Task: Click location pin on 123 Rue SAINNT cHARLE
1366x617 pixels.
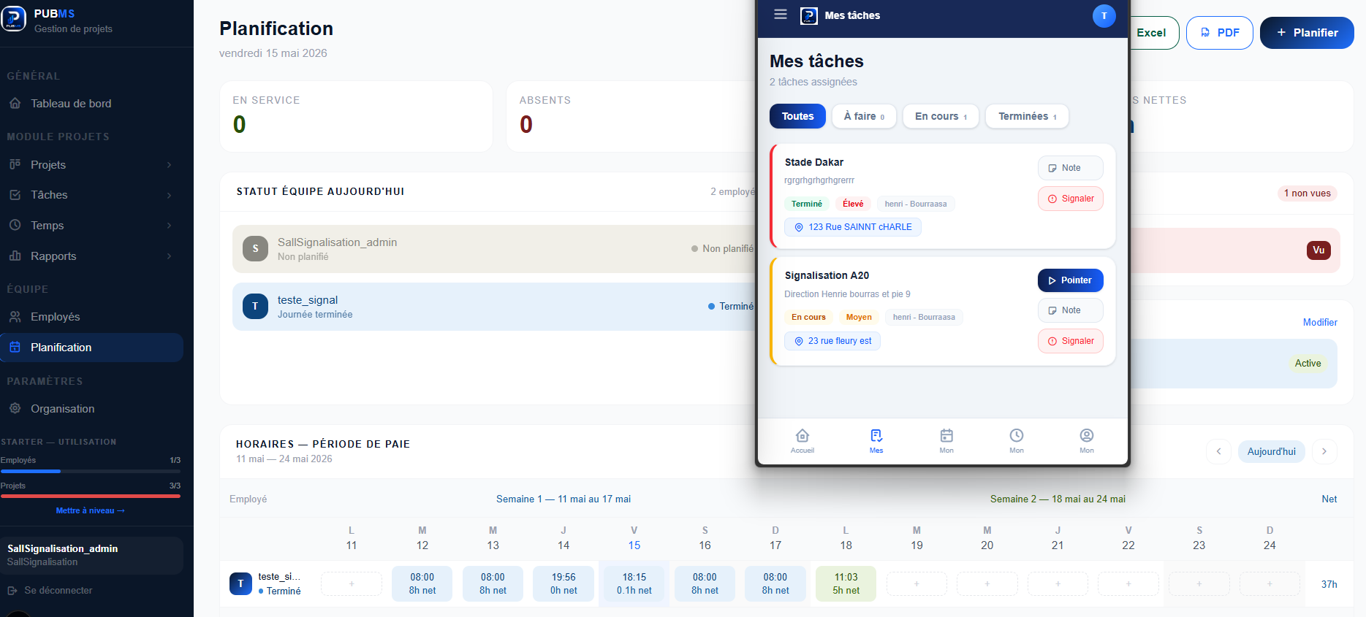Action: [799, 227]
